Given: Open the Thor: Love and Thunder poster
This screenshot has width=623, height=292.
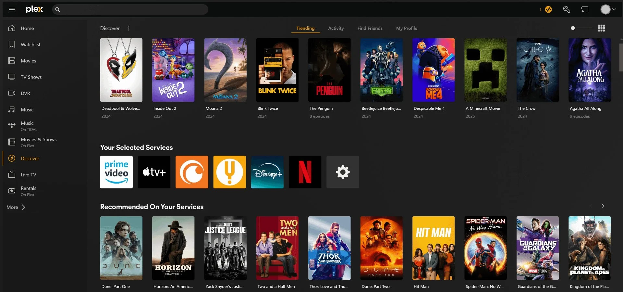Looking at the screenshot, I should 329,248.
